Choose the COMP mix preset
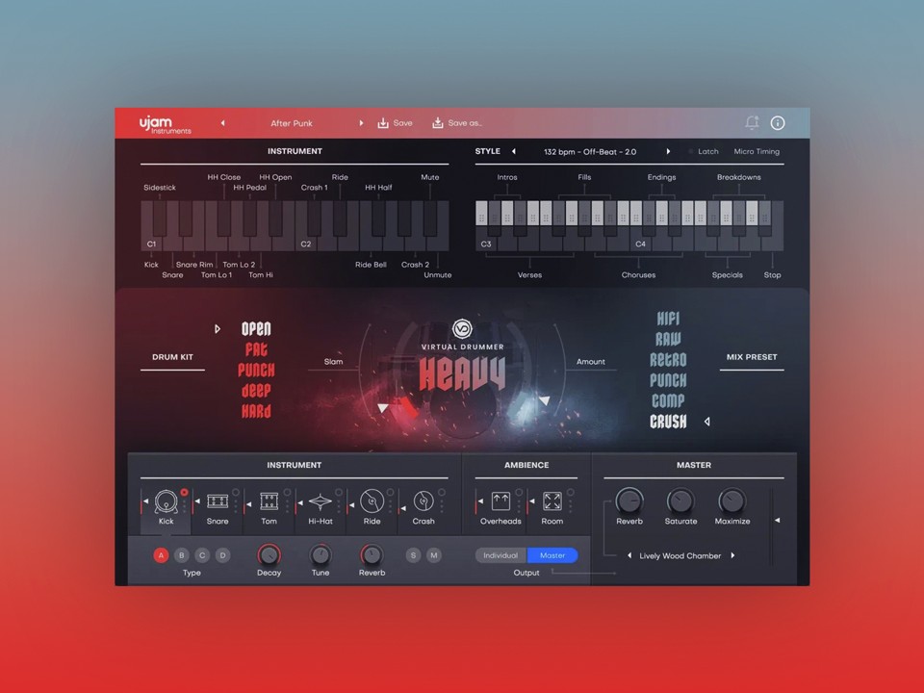 [x=668, y=400]
